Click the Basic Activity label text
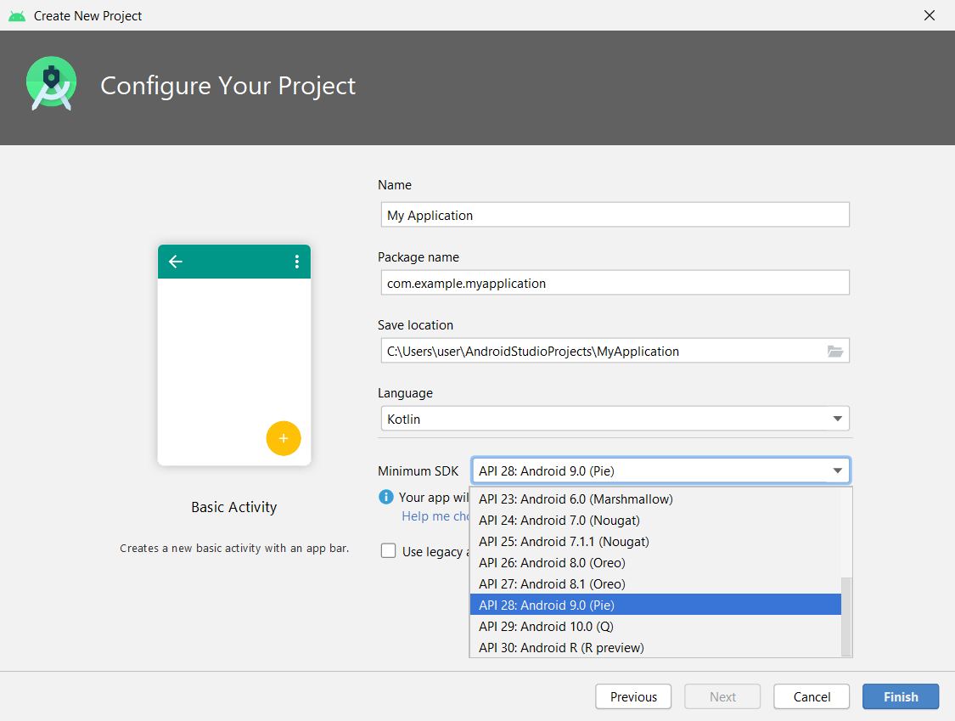Viewport: 955px width, 721px height. pyautogui.click(x=234, y=507)
